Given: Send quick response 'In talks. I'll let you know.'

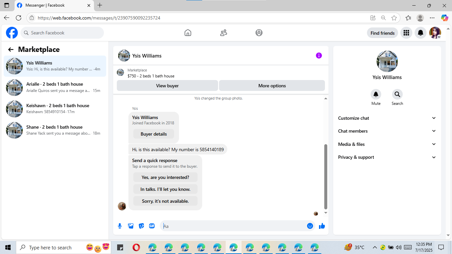Looking at the screenshot, I should (165, 189).
